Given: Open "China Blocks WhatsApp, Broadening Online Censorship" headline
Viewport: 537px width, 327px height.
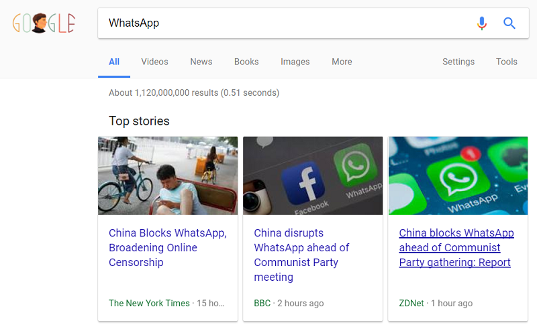Looking at the screenshot, I should (168, 248).
